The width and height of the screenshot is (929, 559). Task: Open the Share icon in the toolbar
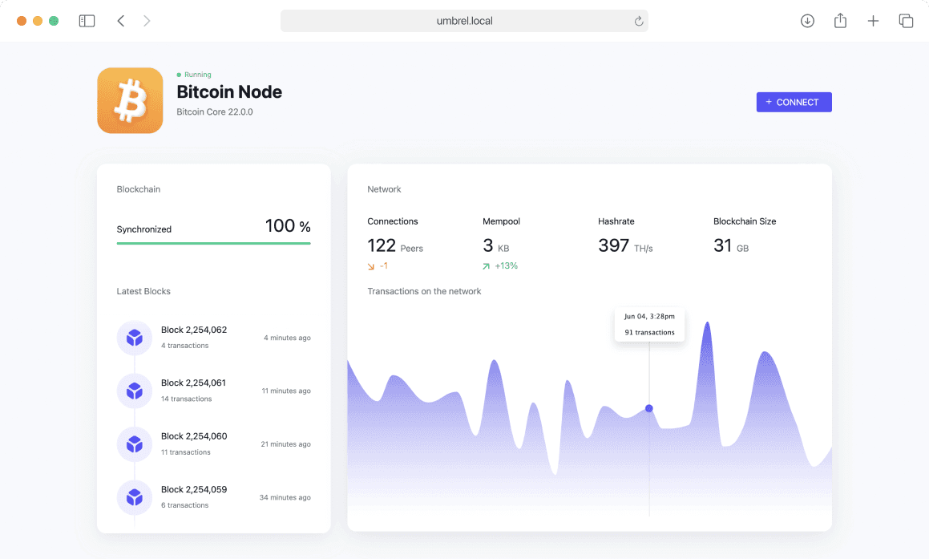(x=840, y=20)
